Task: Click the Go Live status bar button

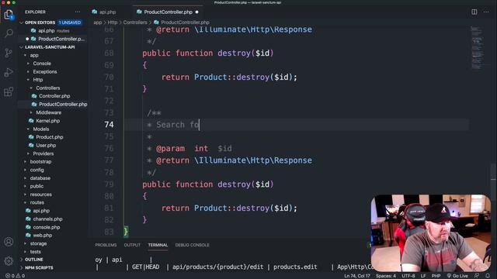Action: (457, 276)
